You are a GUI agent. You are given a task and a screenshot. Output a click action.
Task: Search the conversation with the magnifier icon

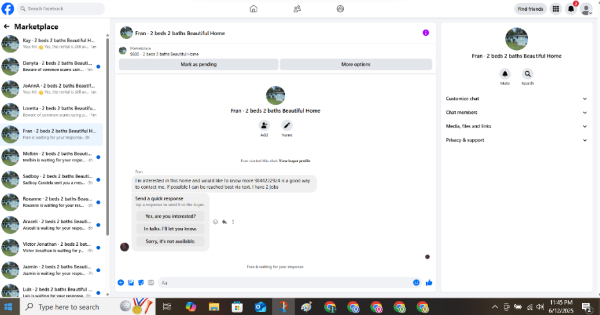[x=527, y=74]
